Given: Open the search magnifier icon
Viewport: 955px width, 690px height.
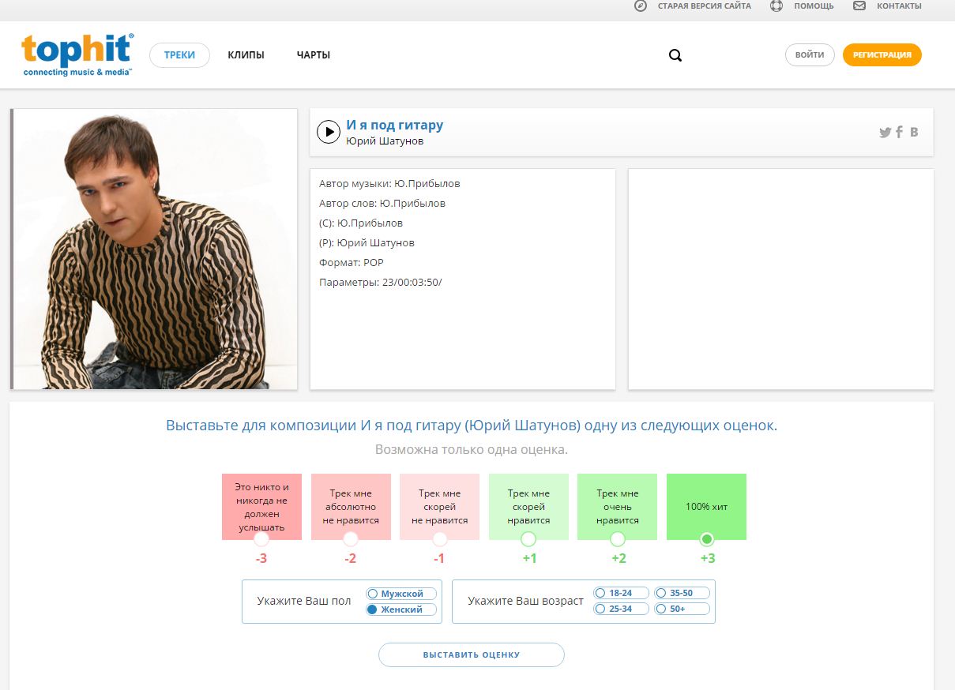Looking at the screenshot, I should [675, 55].
